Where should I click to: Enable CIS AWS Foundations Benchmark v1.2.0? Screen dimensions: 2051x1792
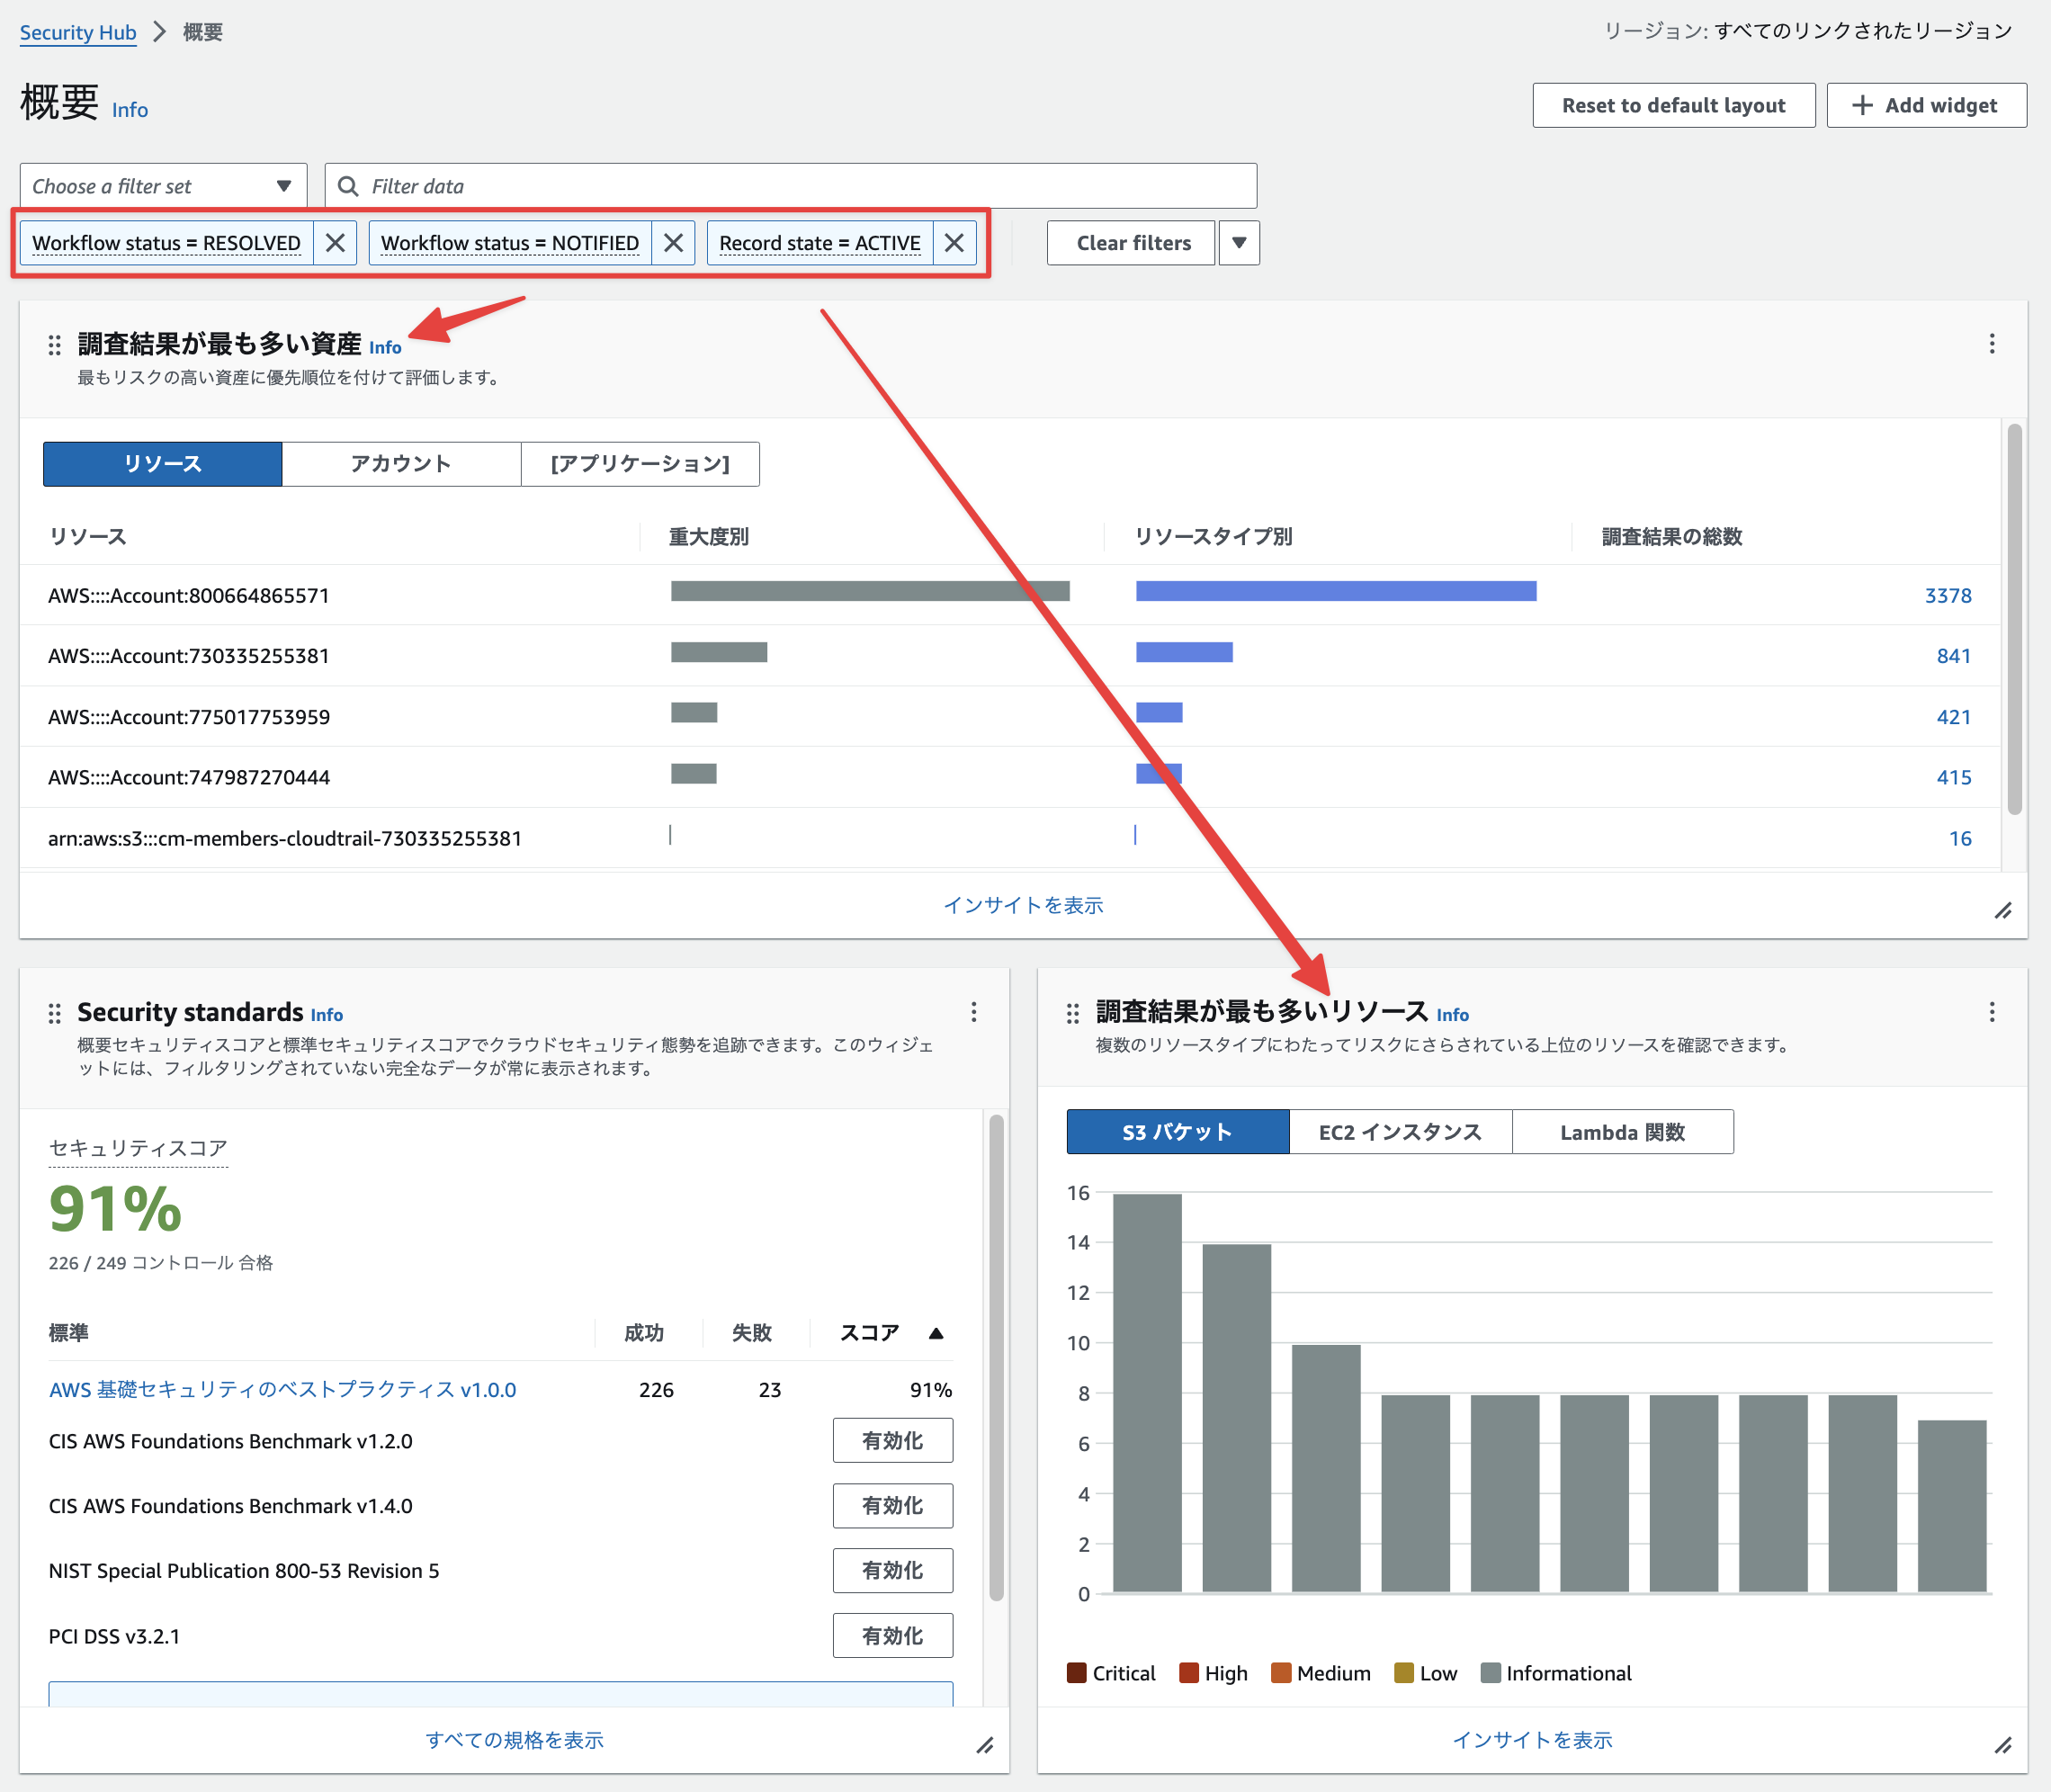click(x=892, y=1441)
